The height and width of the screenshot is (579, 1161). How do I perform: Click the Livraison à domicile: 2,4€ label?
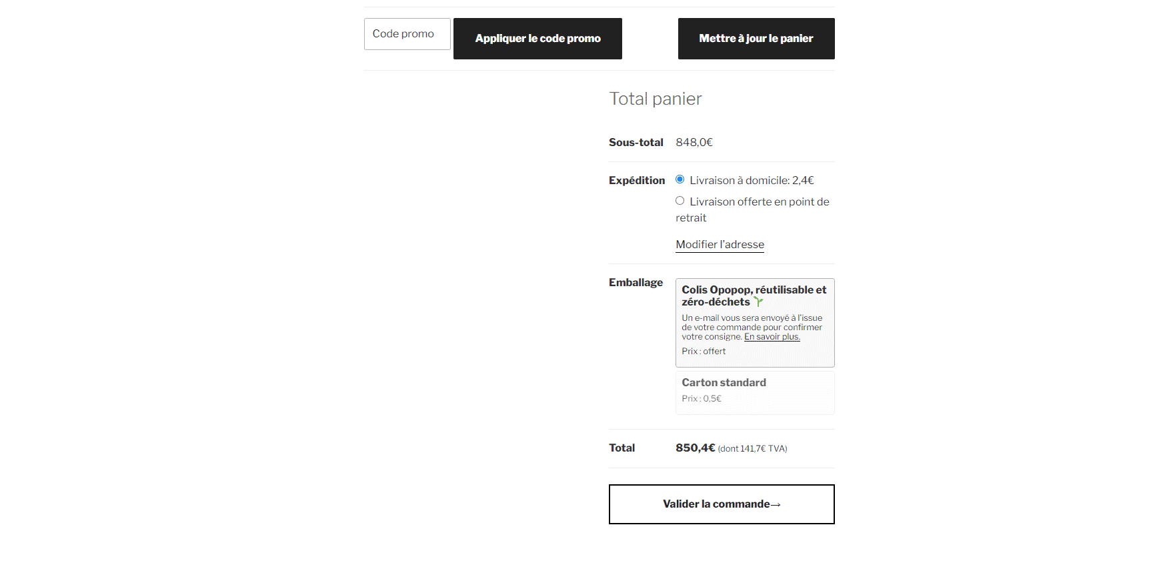tap(752, 180)
